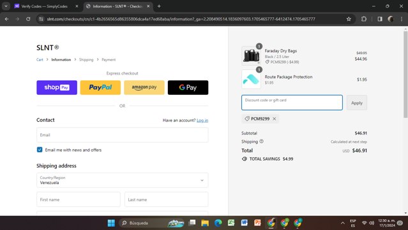The width and height of the screenshot is (408, 230).
Task: Reload the checkout page
Action: [x=28, y=19]
